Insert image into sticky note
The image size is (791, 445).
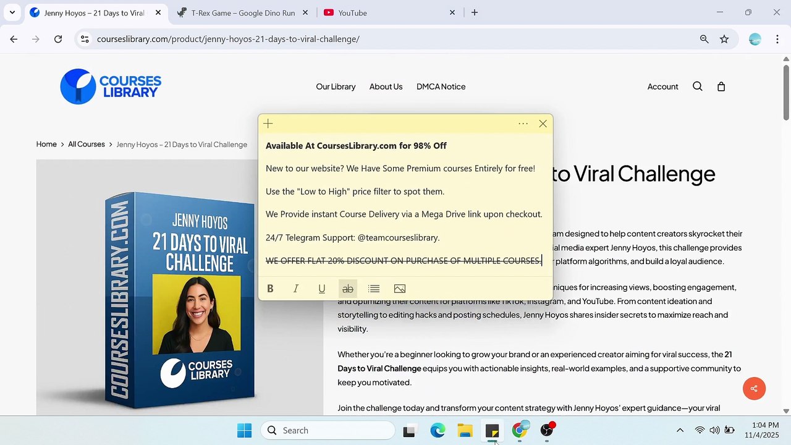click(x=400, y=289)
